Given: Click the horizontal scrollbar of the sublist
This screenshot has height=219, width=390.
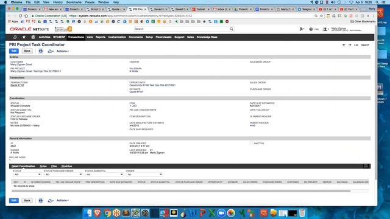Looking at the screenshot, I should tap(181, 191).
